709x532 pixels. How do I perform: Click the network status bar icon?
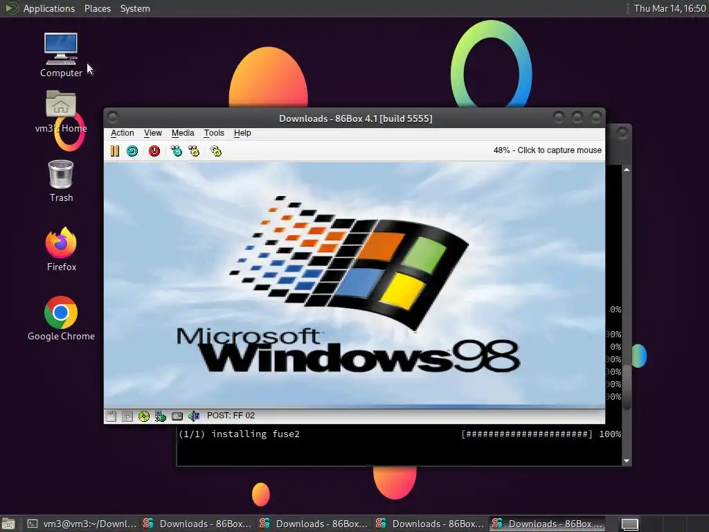161,416
